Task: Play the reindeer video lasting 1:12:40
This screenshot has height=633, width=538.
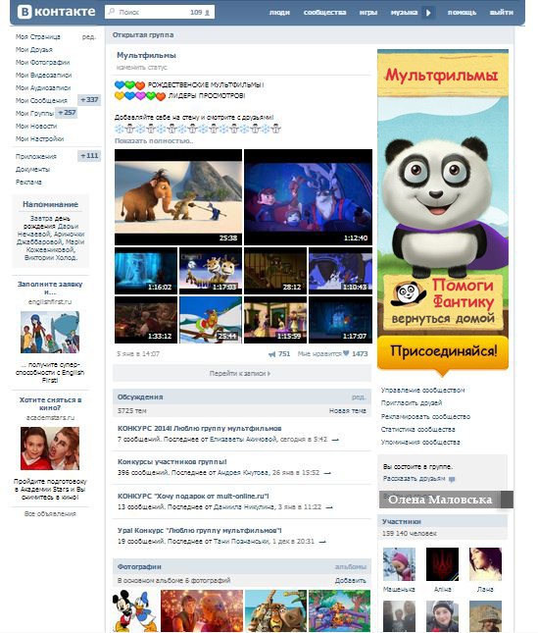Action: point(308,197)
